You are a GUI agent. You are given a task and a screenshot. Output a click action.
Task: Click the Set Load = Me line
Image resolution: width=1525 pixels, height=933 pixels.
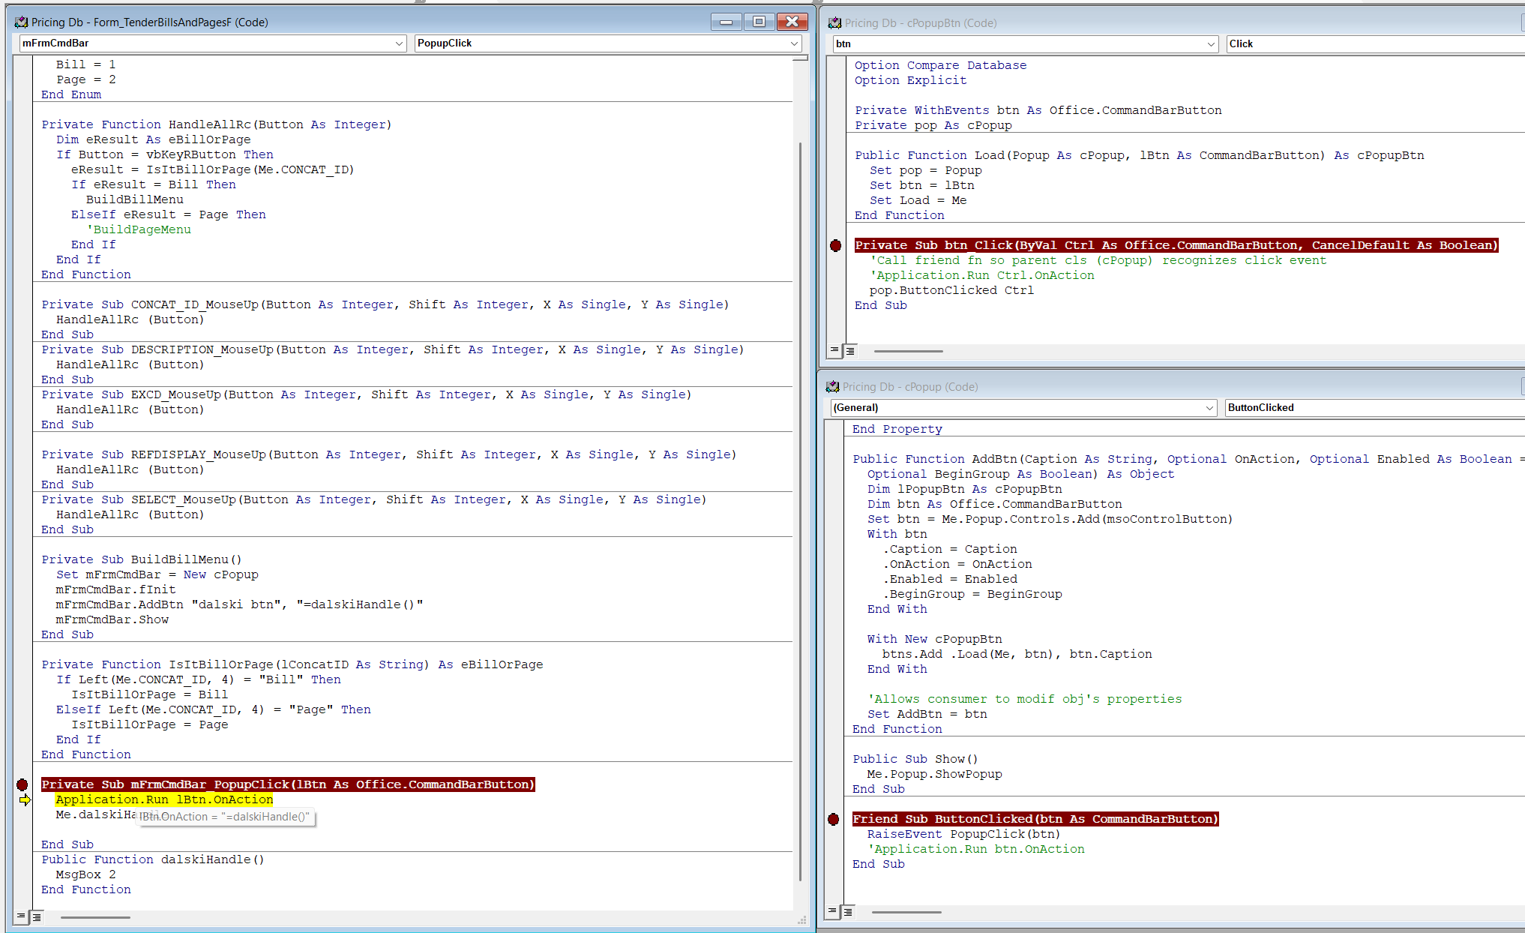[918, 200]
